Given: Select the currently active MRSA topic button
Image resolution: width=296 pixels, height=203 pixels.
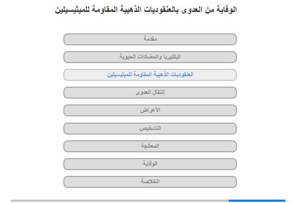Looking at the screenshot, I should pos(150,75).
